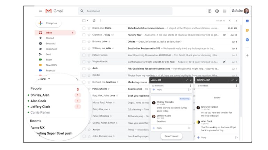Open the Google apps grid icon
268x150 pixels.
pos(224,11)
